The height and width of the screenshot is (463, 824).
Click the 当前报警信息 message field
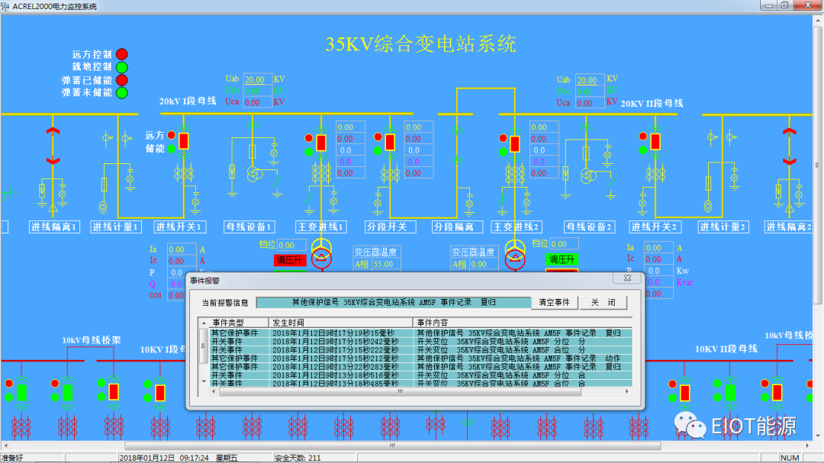(x=394, y=303)
